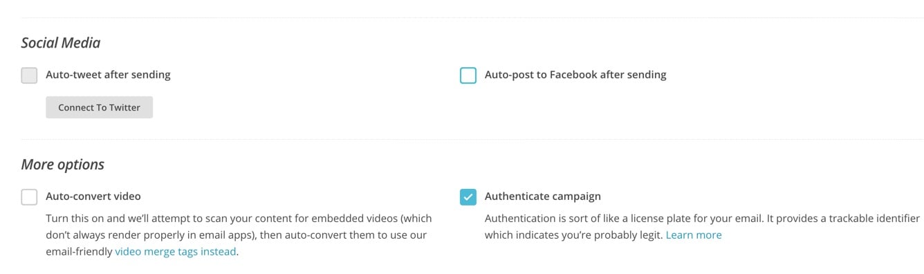Click the divider line above More options
The width and height of the screenshot is (924, 274).
pos(462,140)
